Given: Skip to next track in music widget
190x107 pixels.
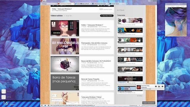Looking at the screenshot, I should click(162, 86).
